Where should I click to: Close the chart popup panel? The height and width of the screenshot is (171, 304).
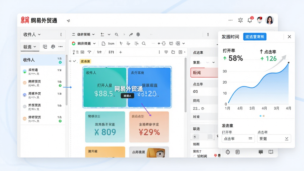[x=289, y=37]
